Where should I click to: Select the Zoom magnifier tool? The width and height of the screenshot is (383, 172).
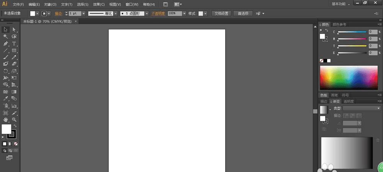[x=14, y=119]
